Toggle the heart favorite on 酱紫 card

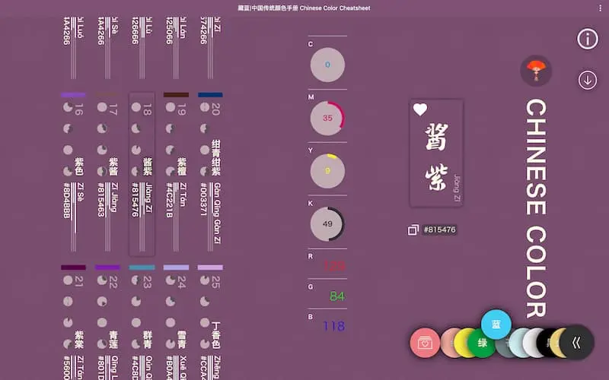click(x=420, y=109)
